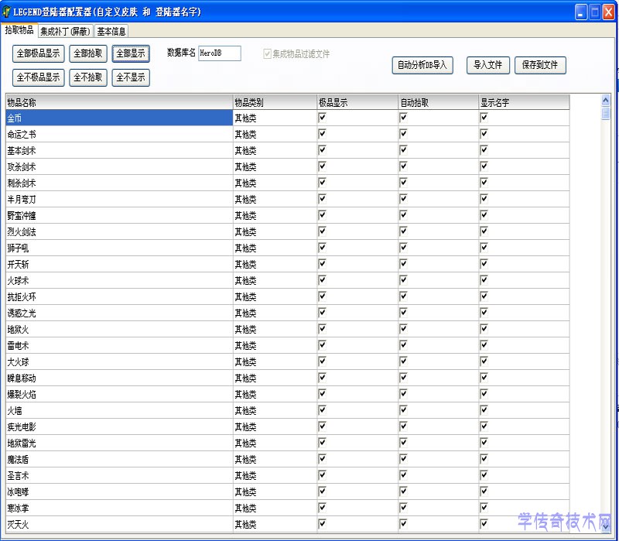
Task: Click the 全部拾取 button
Action: click(88, 53)
